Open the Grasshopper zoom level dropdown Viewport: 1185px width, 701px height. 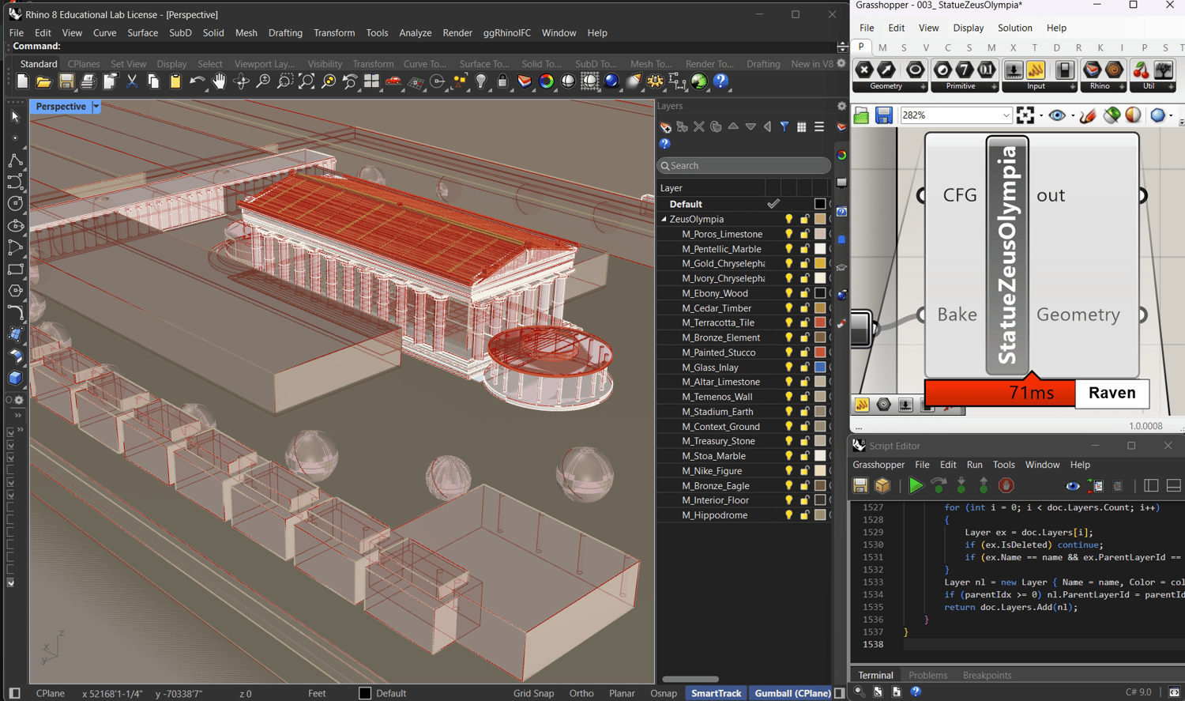(1006, 115)
